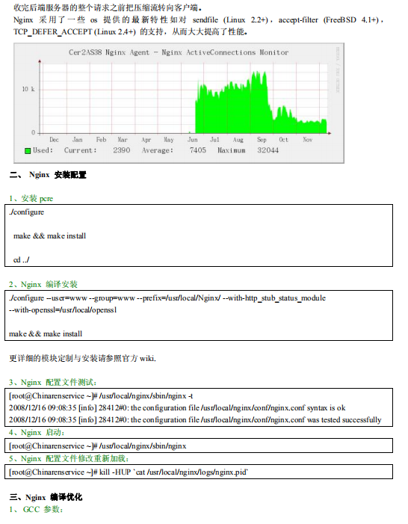Image resolution: width=408 pixels, height=524 pixels.
Task: Click the text 'accept-filter (FreeBSD 4.1+)'
Action: tap(330, 20)
